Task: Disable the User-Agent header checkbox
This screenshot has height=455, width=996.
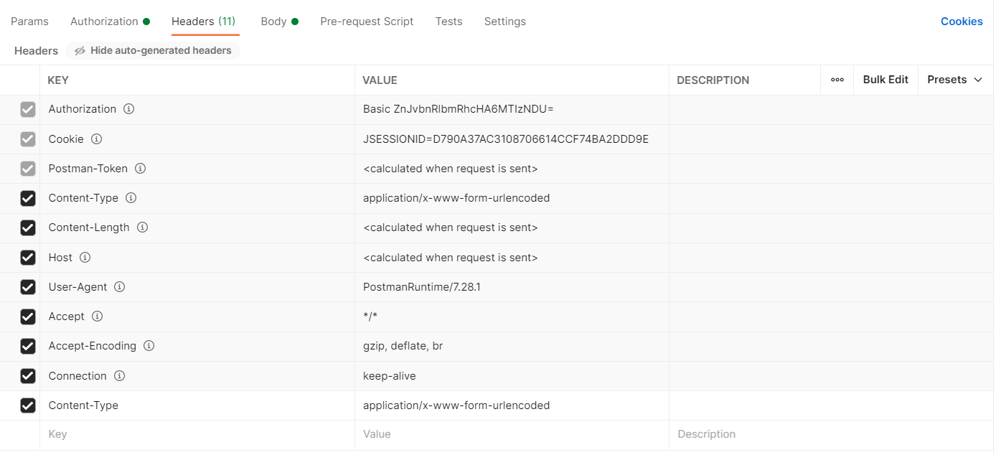Action: click(x=28, y=287)
